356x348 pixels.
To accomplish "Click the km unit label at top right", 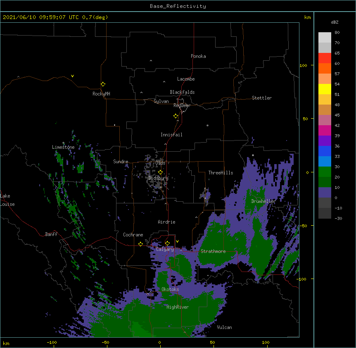I will [x=307, y=17].
